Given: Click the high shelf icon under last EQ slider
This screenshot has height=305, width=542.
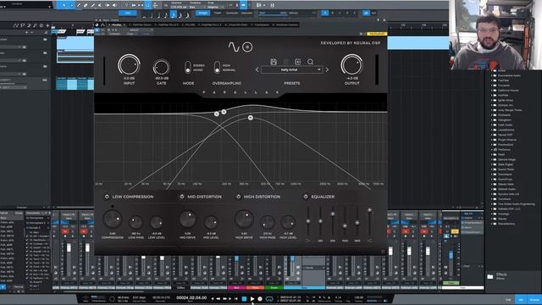Looking at the screenshot, I should click(369, 241).
